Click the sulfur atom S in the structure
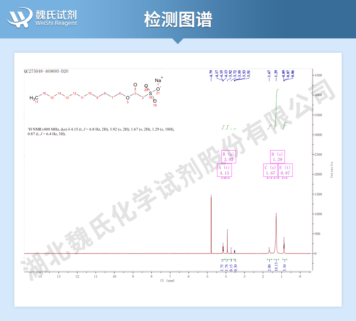356x321 pixels. click(150, 93)
